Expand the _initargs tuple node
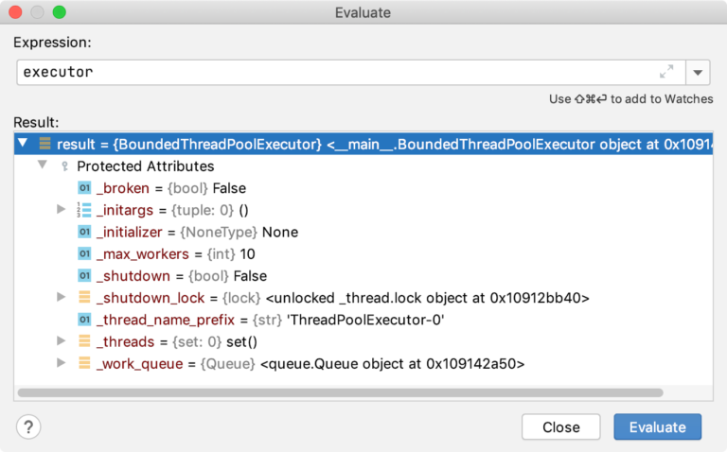 (62, 209)
